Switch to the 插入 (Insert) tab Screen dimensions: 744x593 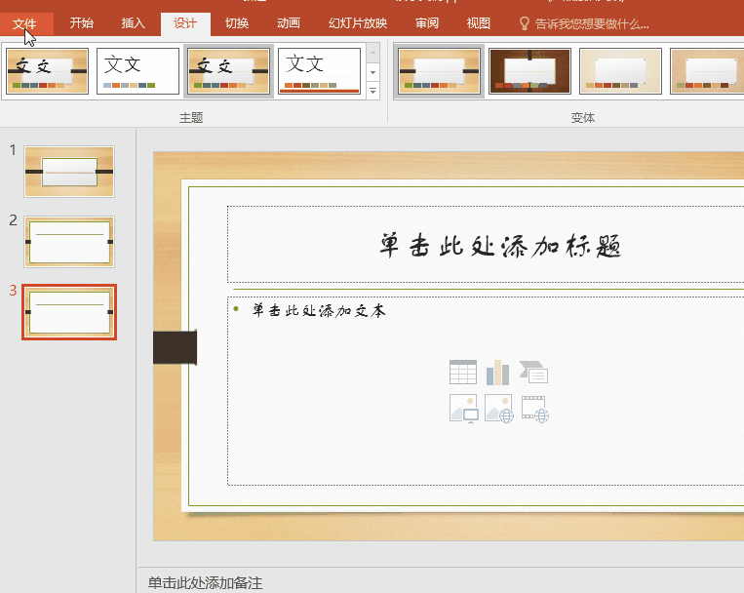click(x=134, y=23)
